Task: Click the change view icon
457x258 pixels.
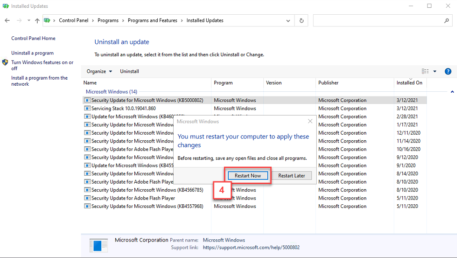Action: pyautogui.click(x=425, y=71)
